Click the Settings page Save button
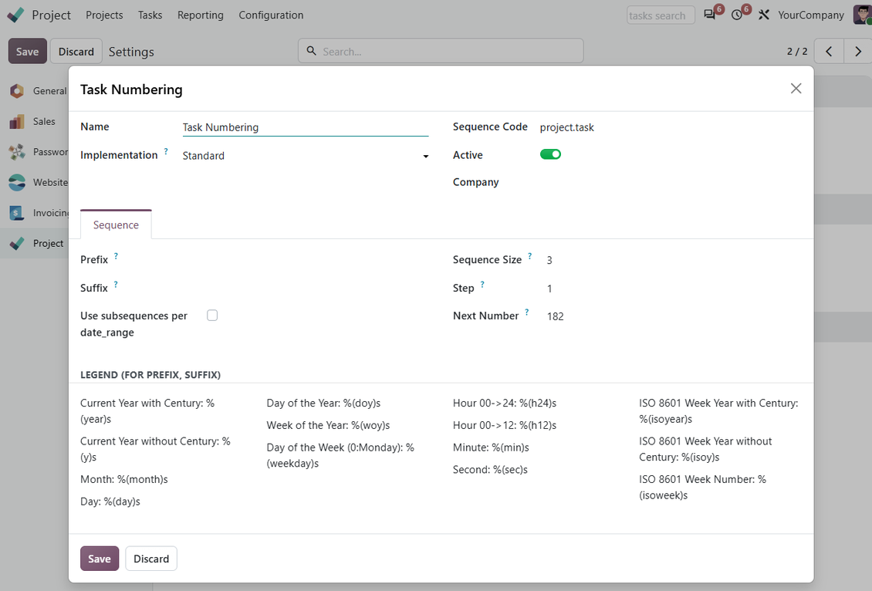The width and height of the screenshot is (872, 591). tap(27, 51)
